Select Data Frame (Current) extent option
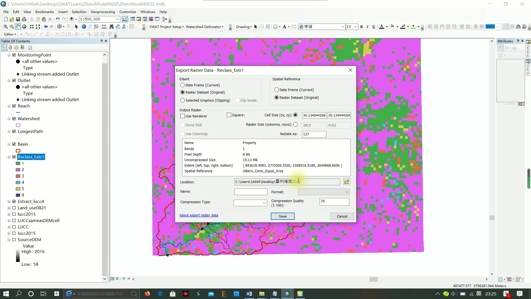 [183, 85]
